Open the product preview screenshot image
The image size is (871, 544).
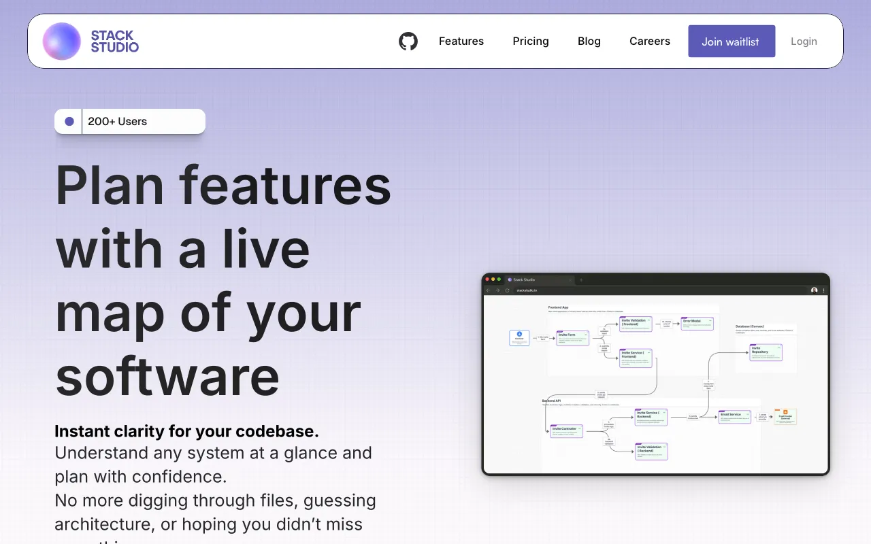(656, 374)
